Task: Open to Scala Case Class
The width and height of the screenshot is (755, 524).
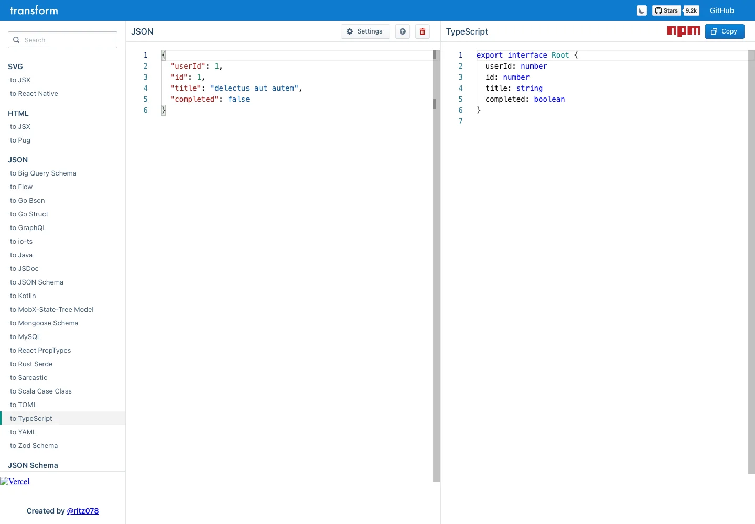Action: point(62,391)
